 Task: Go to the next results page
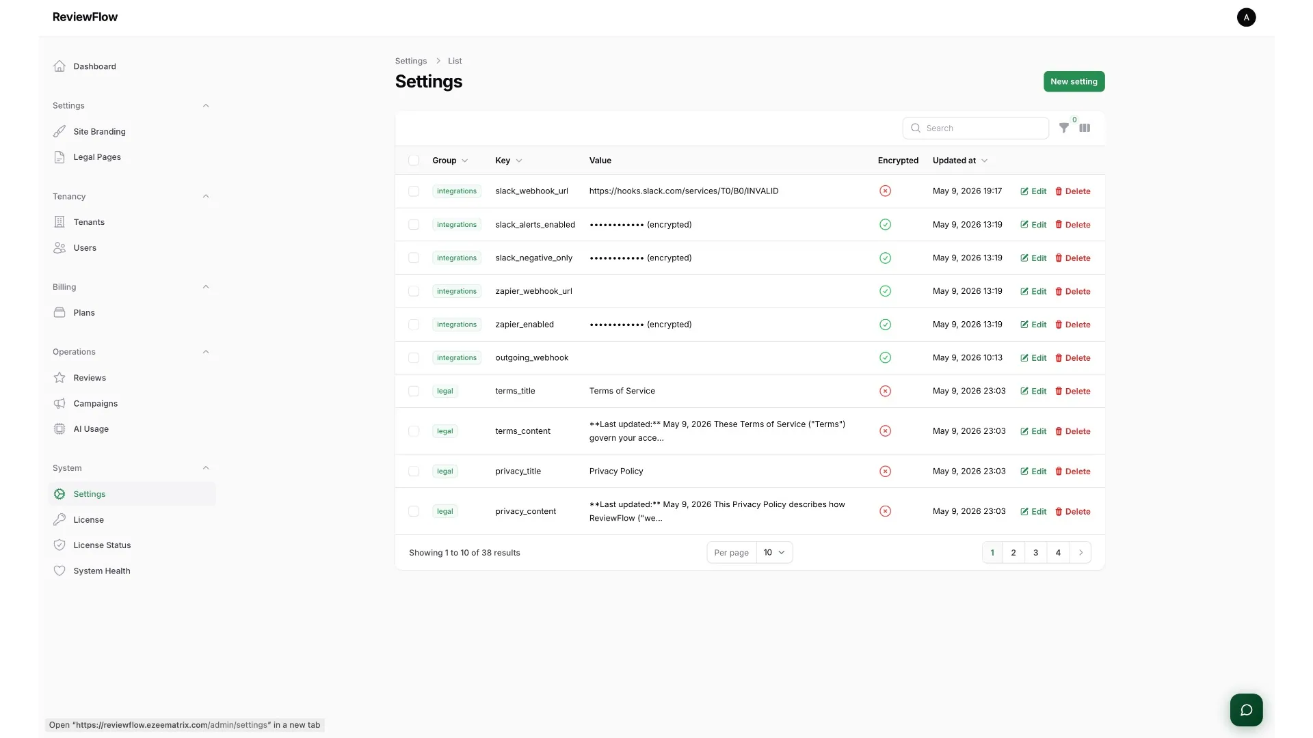[1080, 553]
